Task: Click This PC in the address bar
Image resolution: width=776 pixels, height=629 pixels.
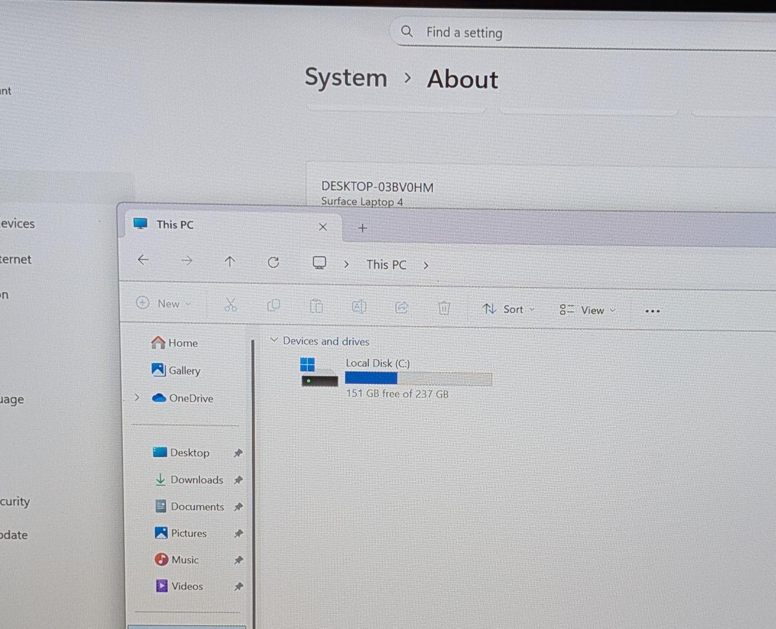Action: tap(386, 264)
